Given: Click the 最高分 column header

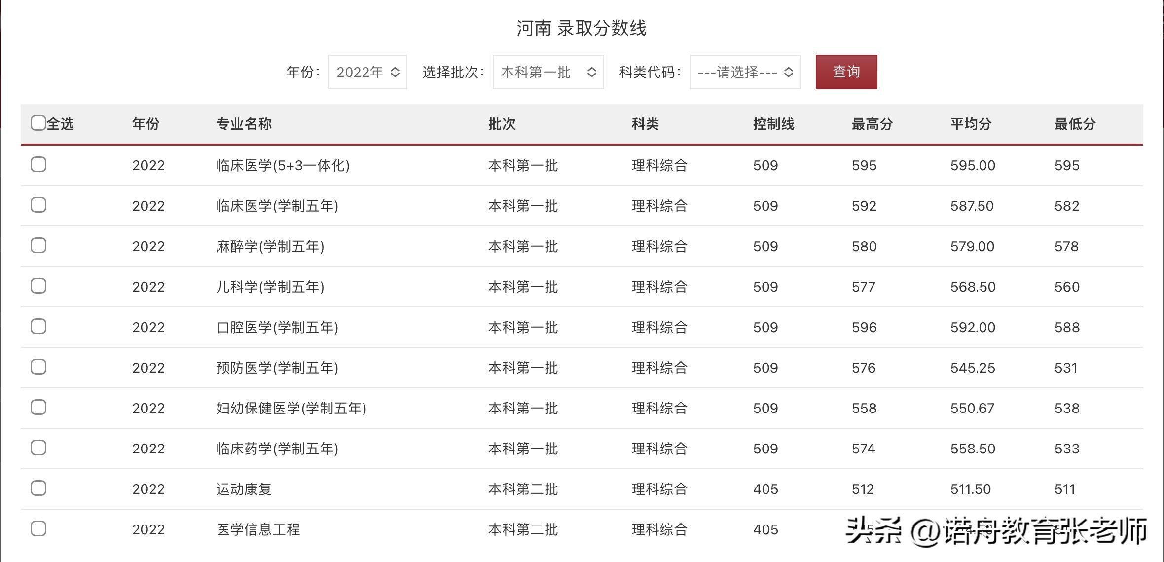Looking at the screenshot, I should point(872,124).
